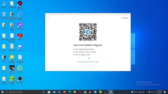Select the Zoom desktop shortcut
Image resolution: width=168 pixels, height=94 pixels.
(20, 48)
